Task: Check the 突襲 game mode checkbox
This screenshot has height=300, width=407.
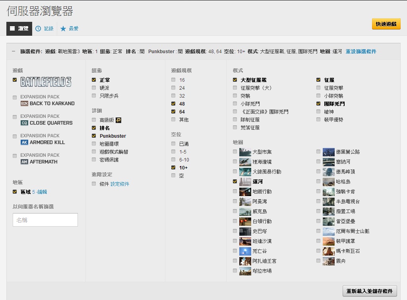Action: point(235,96)
